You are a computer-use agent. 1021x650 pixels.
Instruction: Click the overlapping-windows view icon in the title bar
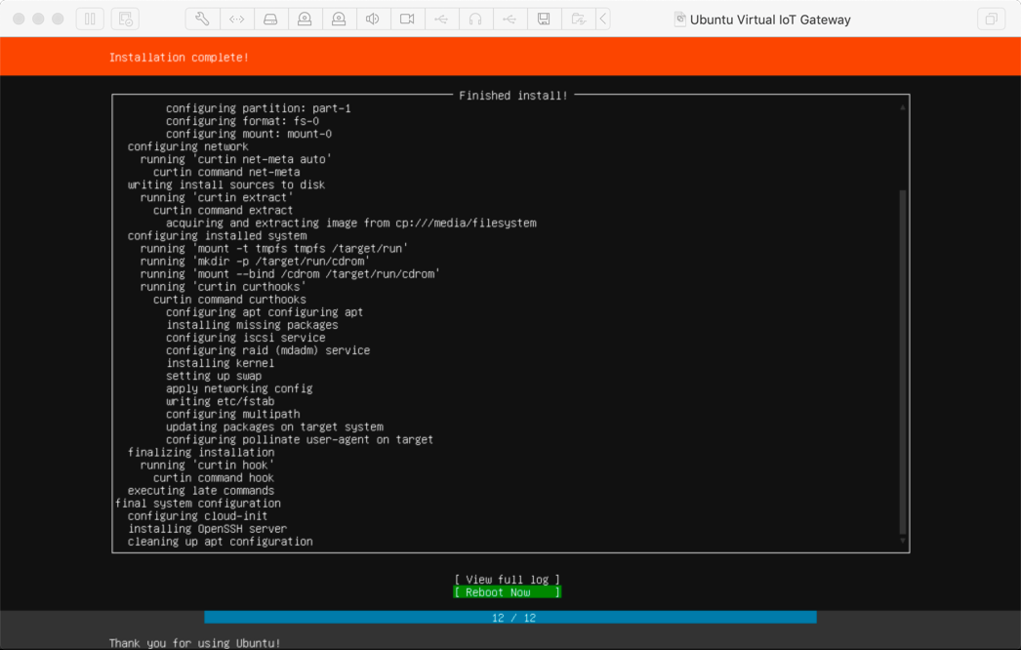click(x=991, y=19)
